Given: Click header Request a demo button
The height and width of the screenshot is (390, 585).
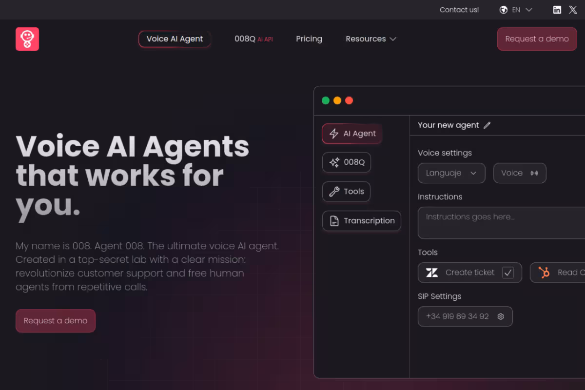Looking at the screenshot, I should 537,39.
